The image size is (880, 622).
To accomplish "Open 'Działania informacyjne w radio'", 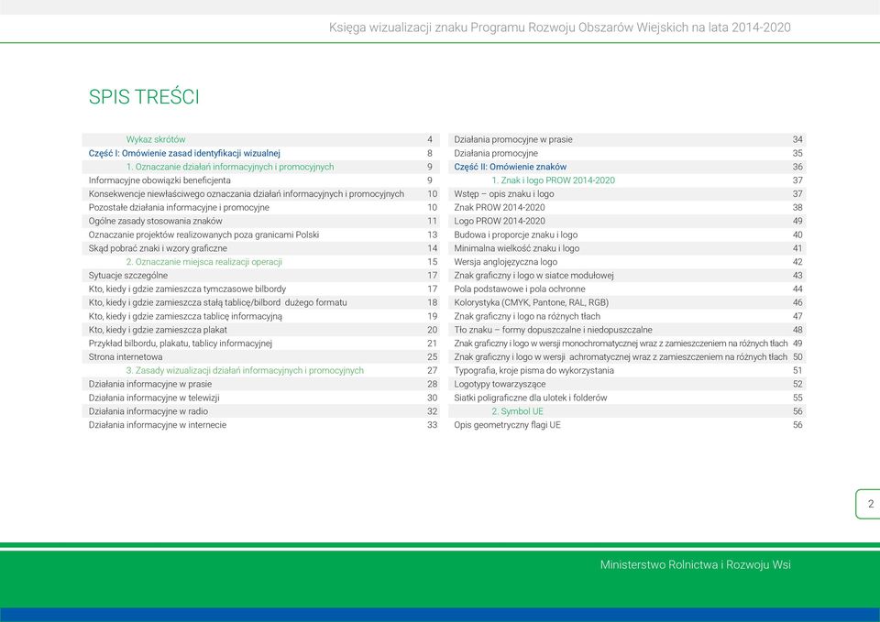I will 148,411.
